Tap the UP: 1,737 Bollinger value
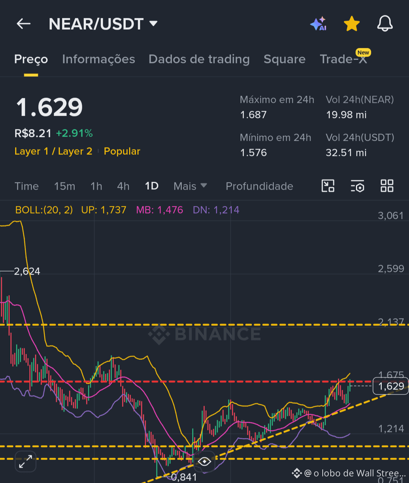 pyautogui.click(x=103, y=210)
